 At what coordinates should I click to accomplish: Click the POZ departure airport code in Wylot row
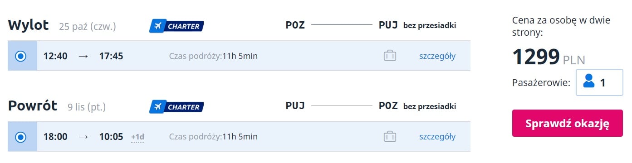[x=295, y=25]
